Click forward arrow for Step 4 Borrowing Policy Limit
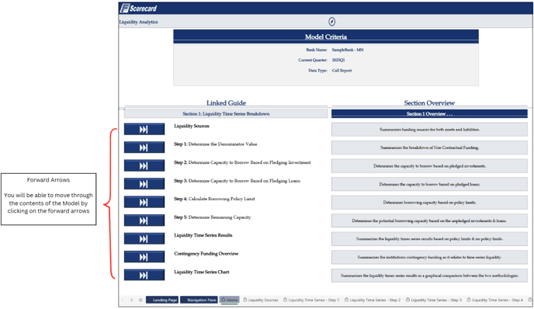Screen dimensions: 534x309 [x=144, y=202]
